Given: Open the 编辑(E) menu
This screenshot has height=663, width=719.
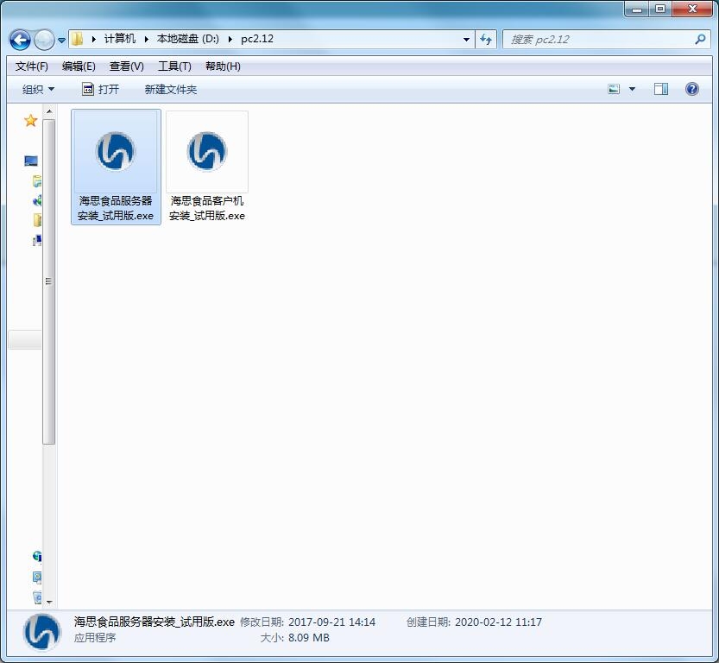Looking at the screenshot, I should point(79,66).
